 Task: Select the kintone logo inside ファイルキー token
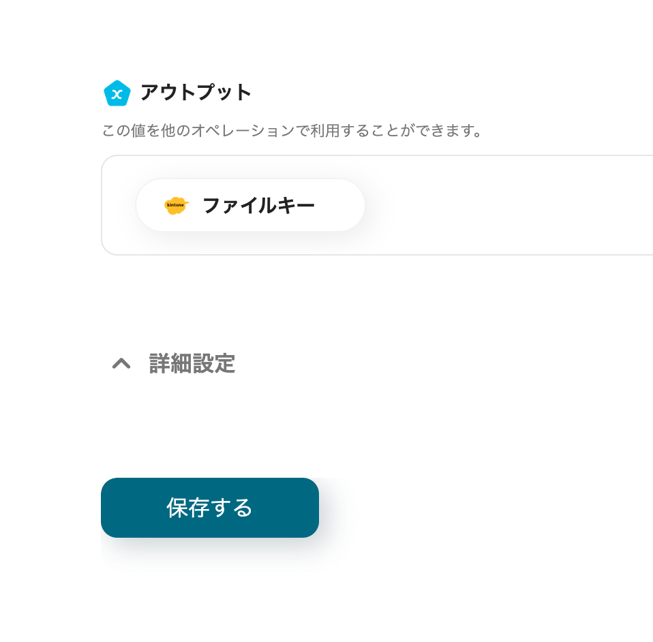(x=177, y=204)
